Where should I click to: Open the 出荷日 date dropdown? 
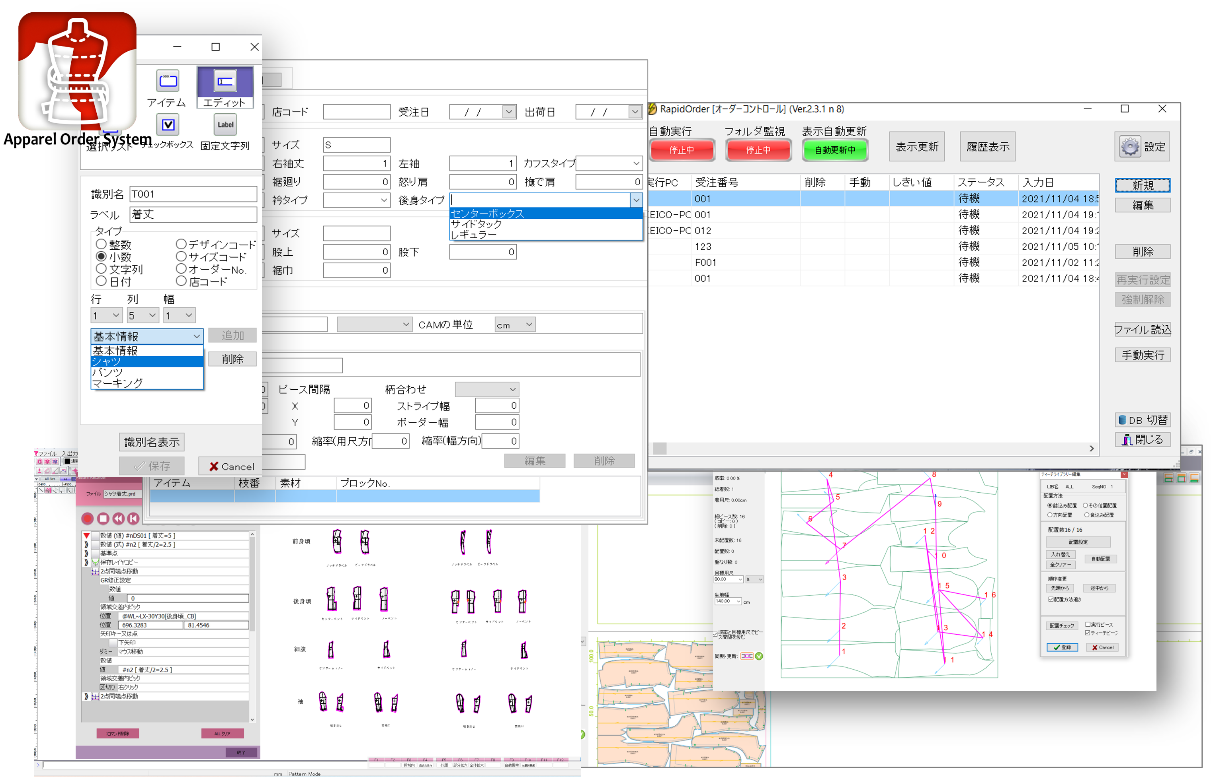coord(635,111)
